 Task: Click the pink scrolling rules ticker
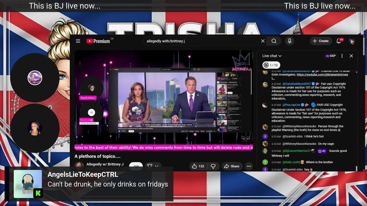pos(164,147)
